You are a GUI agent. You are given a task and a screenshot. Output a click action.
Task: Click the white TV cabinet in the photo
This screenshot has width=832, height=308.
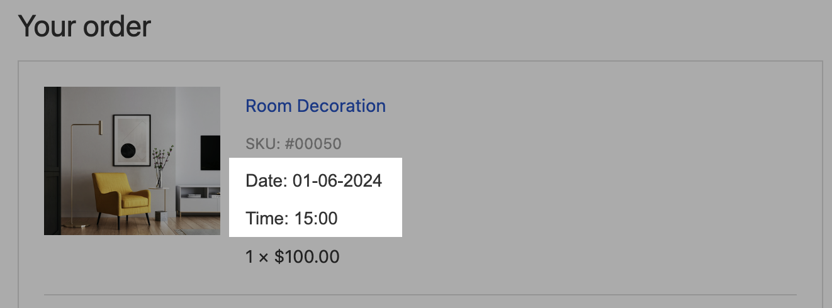[198, 199]
